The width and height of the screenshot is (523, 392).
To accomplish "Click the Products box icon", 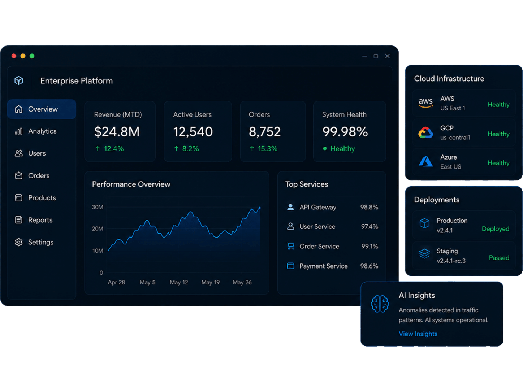I will [19, 198].
